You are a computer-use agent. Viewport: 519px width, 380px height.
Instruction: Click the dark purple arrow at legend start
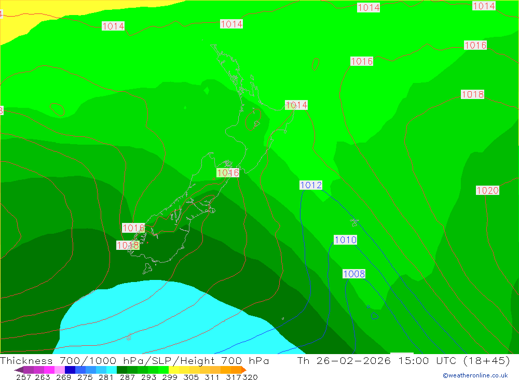pos(19,370)
